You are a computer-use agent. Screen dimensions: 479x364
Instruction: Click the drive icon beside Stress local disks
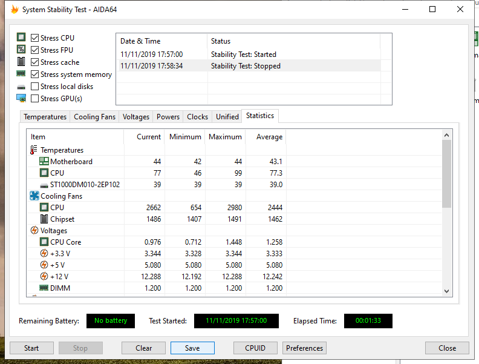pos(21,87)
